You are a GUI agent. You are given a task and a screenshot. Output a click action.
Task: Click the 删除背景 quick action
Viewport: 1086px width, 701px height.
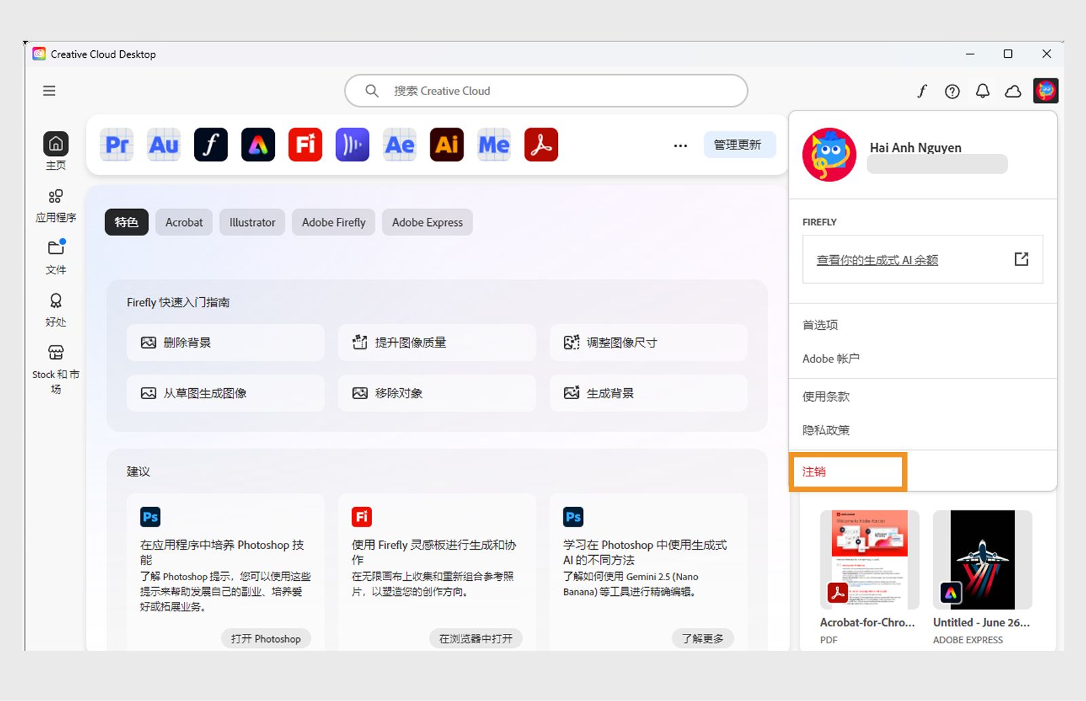pyautogui.click(x=225, y=343)
